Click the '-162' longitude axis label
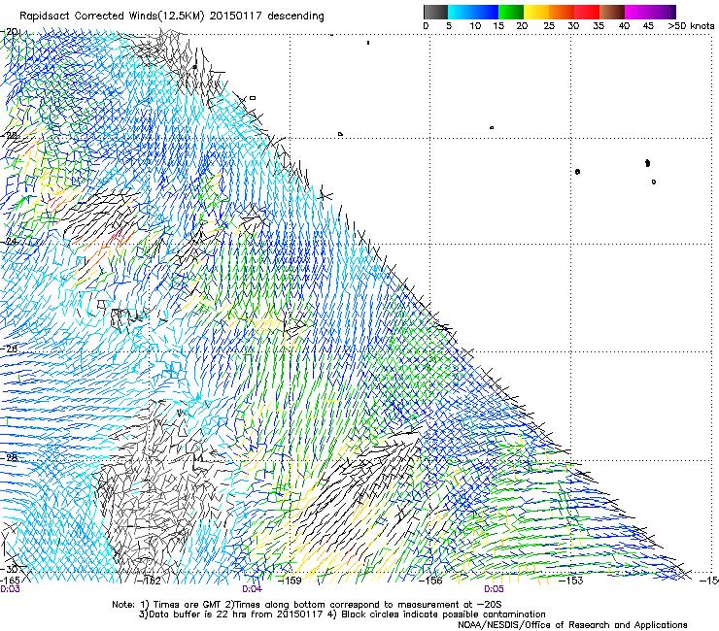 [x=149, y=581]
